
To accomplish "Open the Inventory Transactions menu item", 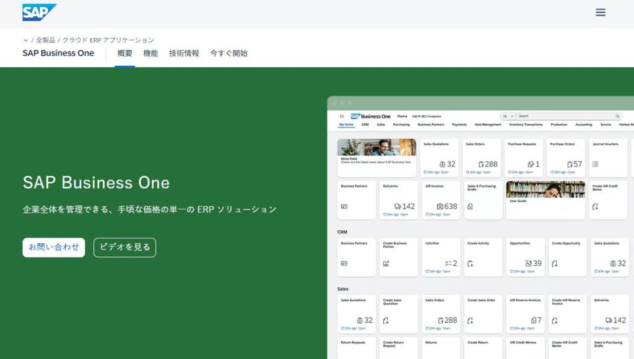I will [526, 124].
